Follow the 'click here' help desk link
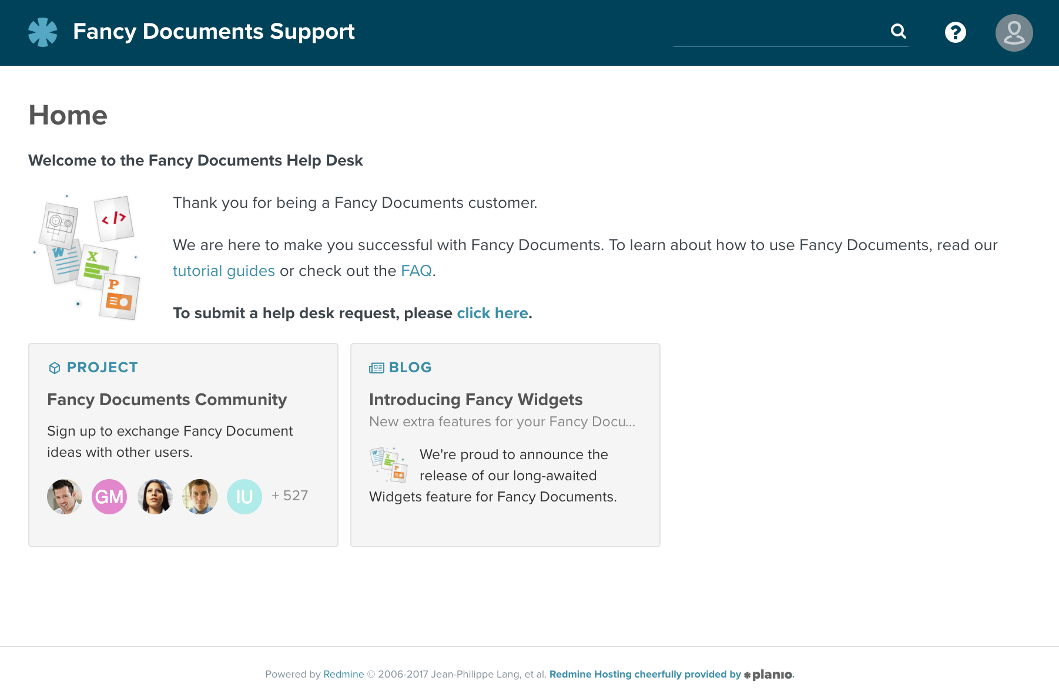This screenshot has height=694, width=1059. click(492, 313)
